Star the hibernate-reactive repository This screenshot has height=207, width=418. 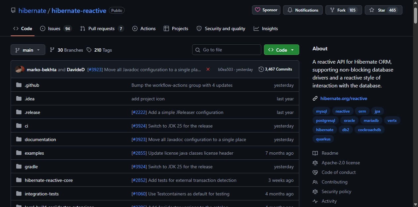[x=383, y=10]
